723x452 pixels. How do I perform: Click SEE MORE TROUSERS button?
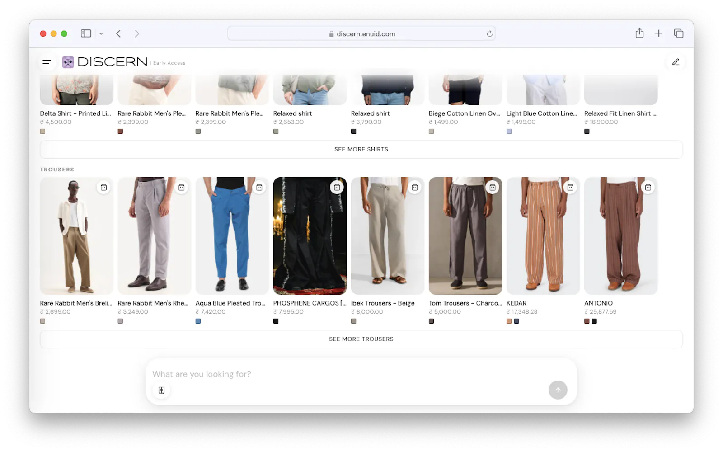tap(361, 339)
